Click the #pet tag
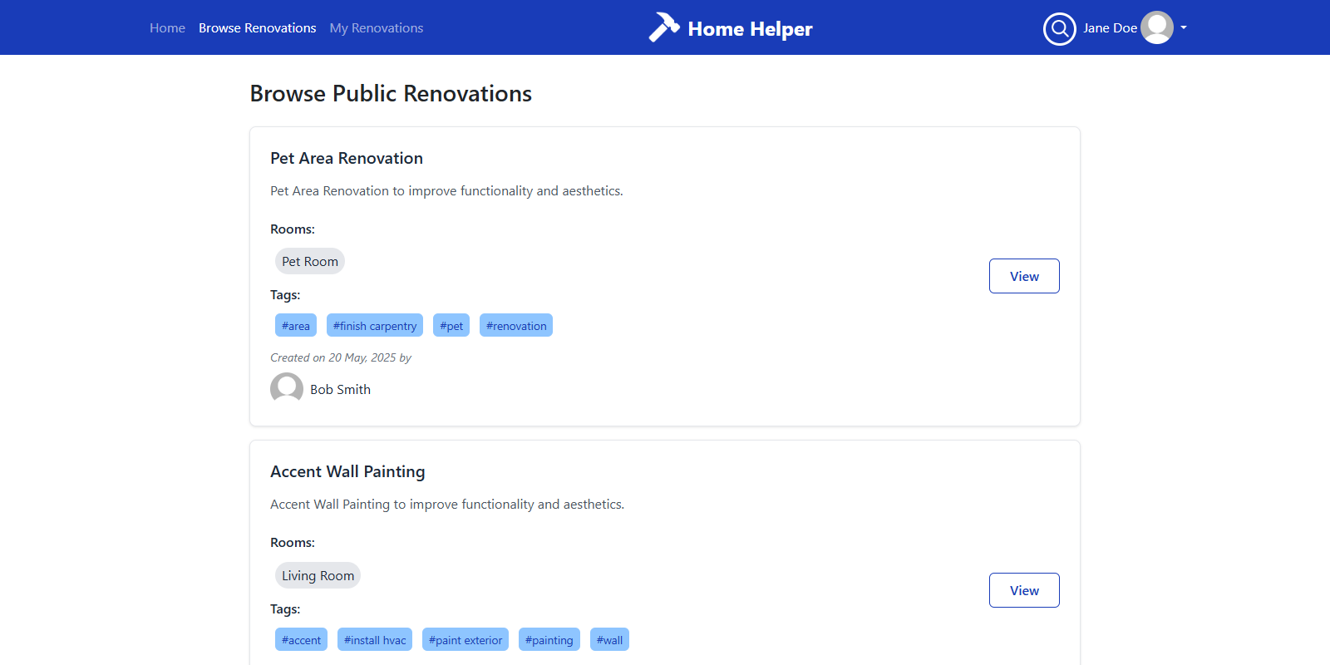Image resolution: width=1330 pixels, height=665 pixels. tap(451, 326)
